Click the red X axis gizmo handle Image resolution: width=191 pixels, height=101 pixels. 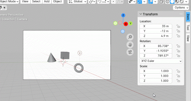tap(126, 24)
